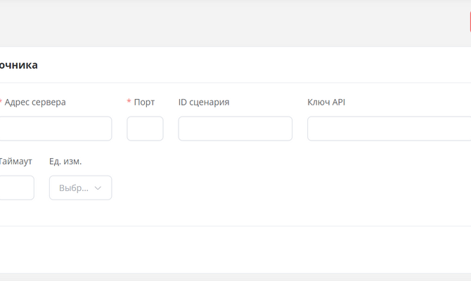
Task: Click the red asterisk beside Порт
Action: point(129,102)
